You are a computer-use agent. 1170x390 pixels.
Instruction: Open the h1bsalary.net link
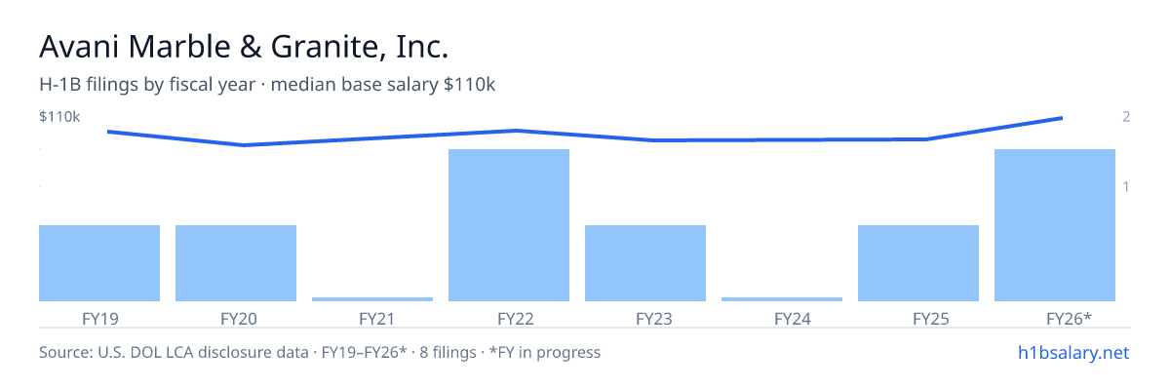pos(1072,352)
